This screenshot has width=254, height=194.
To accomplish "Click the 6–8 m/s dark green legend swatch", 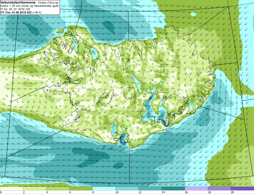I will point(81,188).
